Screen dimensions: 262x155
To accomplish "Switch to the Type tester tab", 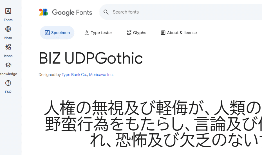I will pos(98,33).
